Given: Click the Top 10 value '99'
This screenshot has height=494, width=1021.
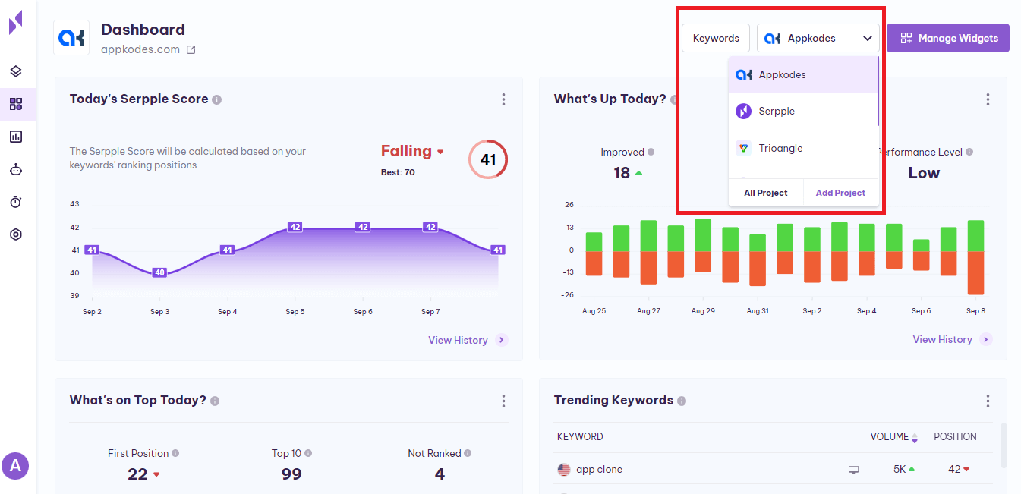Looking at the screenshot, I should [x=291, y=474].
